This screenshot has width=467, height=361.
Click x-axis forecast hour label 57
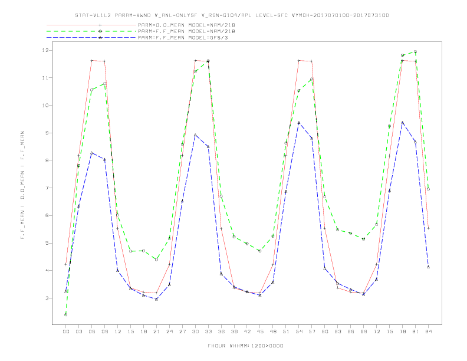click(312, 332)
